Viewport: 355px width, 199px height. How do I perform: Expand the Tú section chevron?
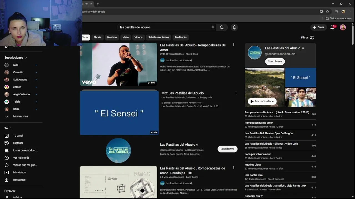(11, 129)
